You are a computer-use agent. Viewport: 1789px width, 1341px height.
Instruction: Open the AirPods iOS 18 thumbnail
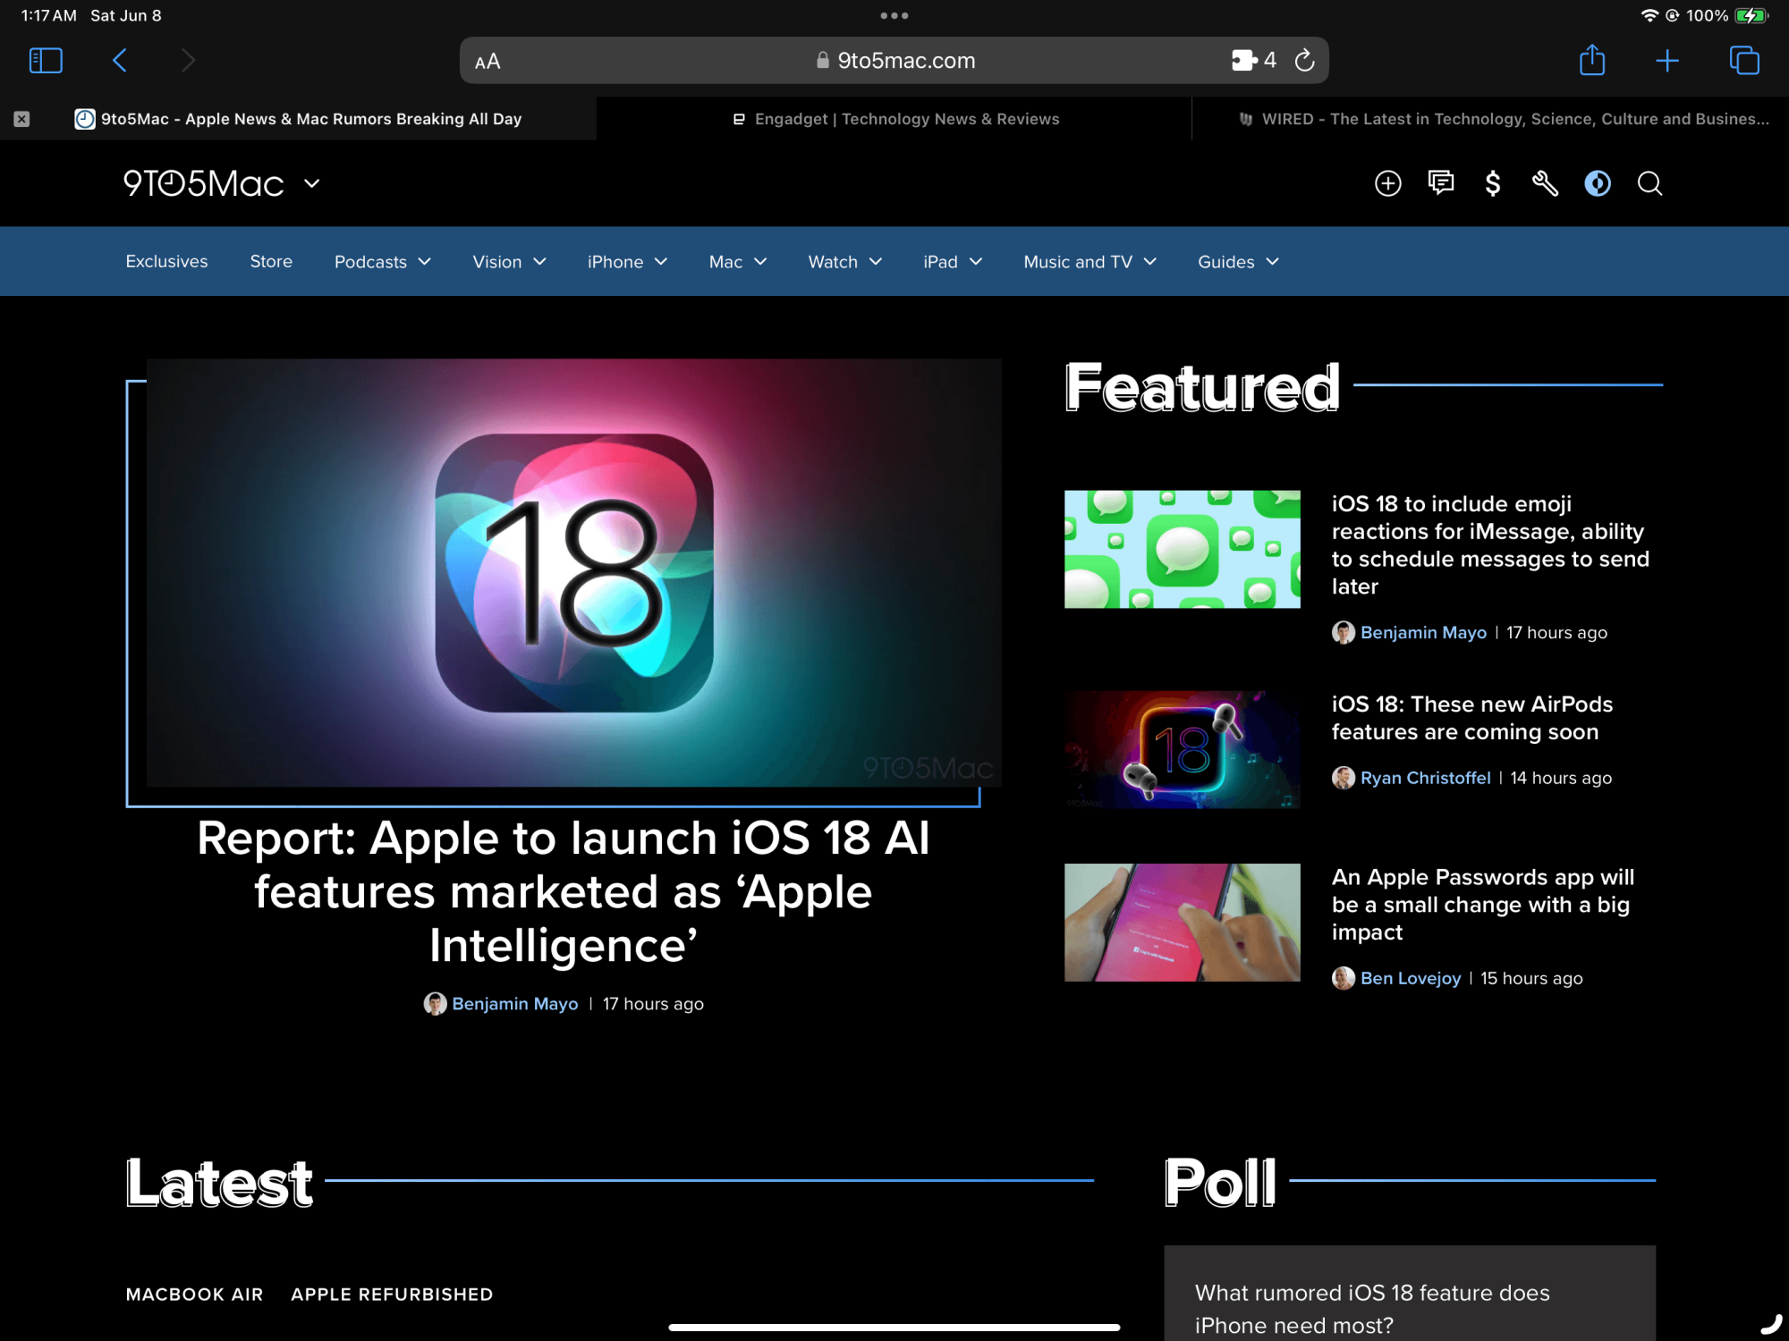[1182, 749]
